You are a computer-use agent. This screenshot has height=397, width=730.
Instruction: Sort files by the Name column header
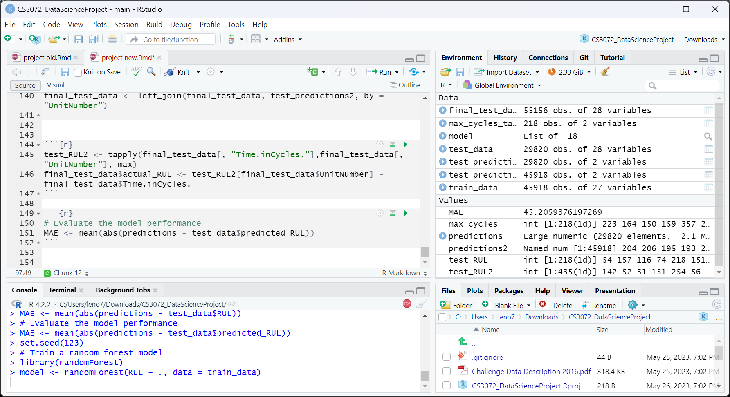(x=491, y=330)
